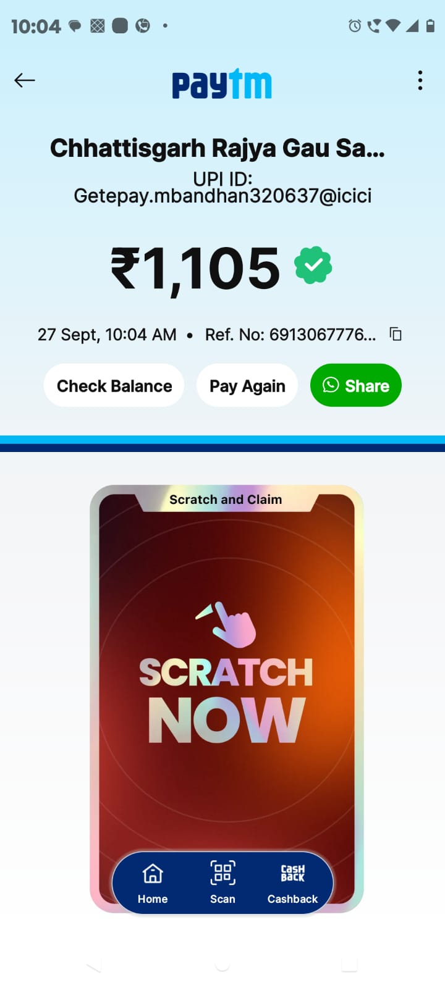Tap Check Balance button
The width and height of the screenshot is (445, 988).
click(114, 386)
